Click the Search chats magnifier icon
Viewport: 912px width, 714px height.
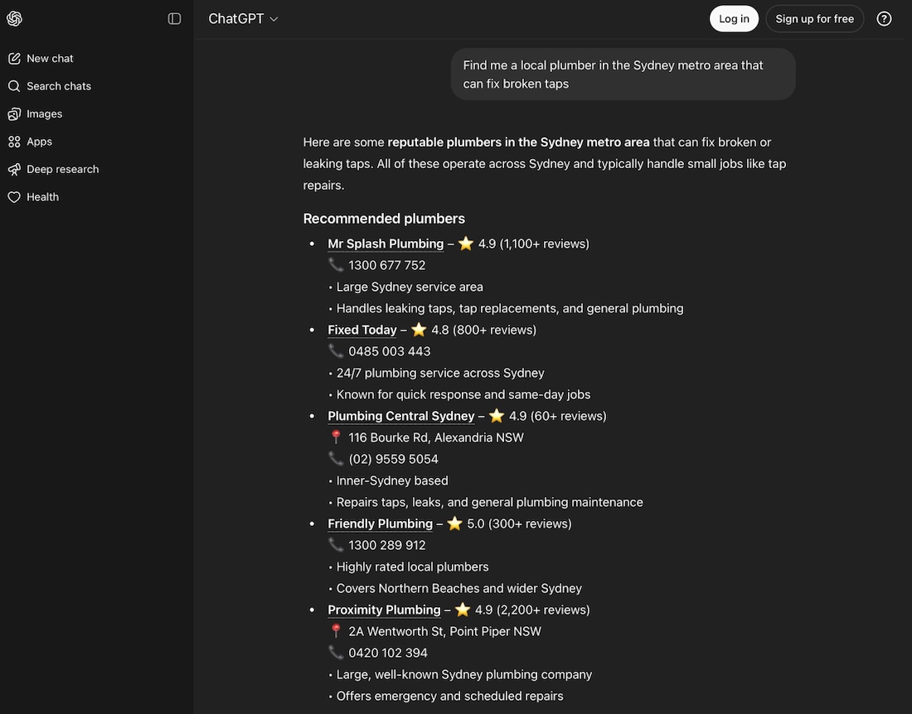[13, 85]
